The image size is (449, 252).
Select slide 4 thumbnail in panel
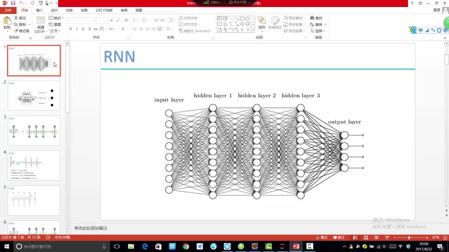pyautogui.click(x=34, y=166)
